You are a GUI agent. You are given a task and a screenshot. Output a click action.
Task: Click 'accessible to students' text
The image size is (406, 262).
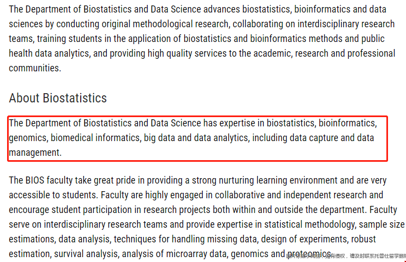coord(53,195)
